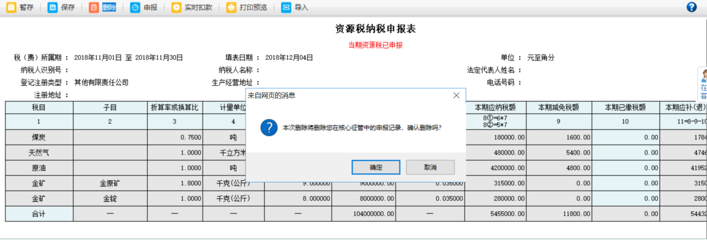Open the online customer service side tab
Screen dimensions: 707x242
pos(703,84)
